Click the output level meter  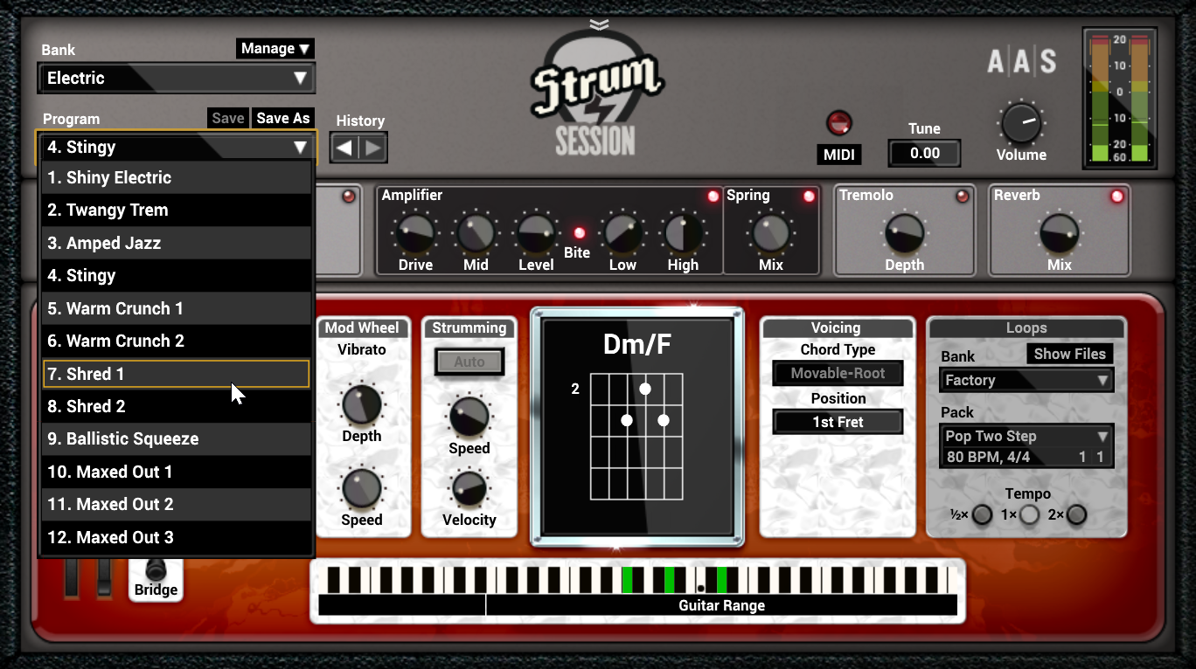(x=1120, y=98)
